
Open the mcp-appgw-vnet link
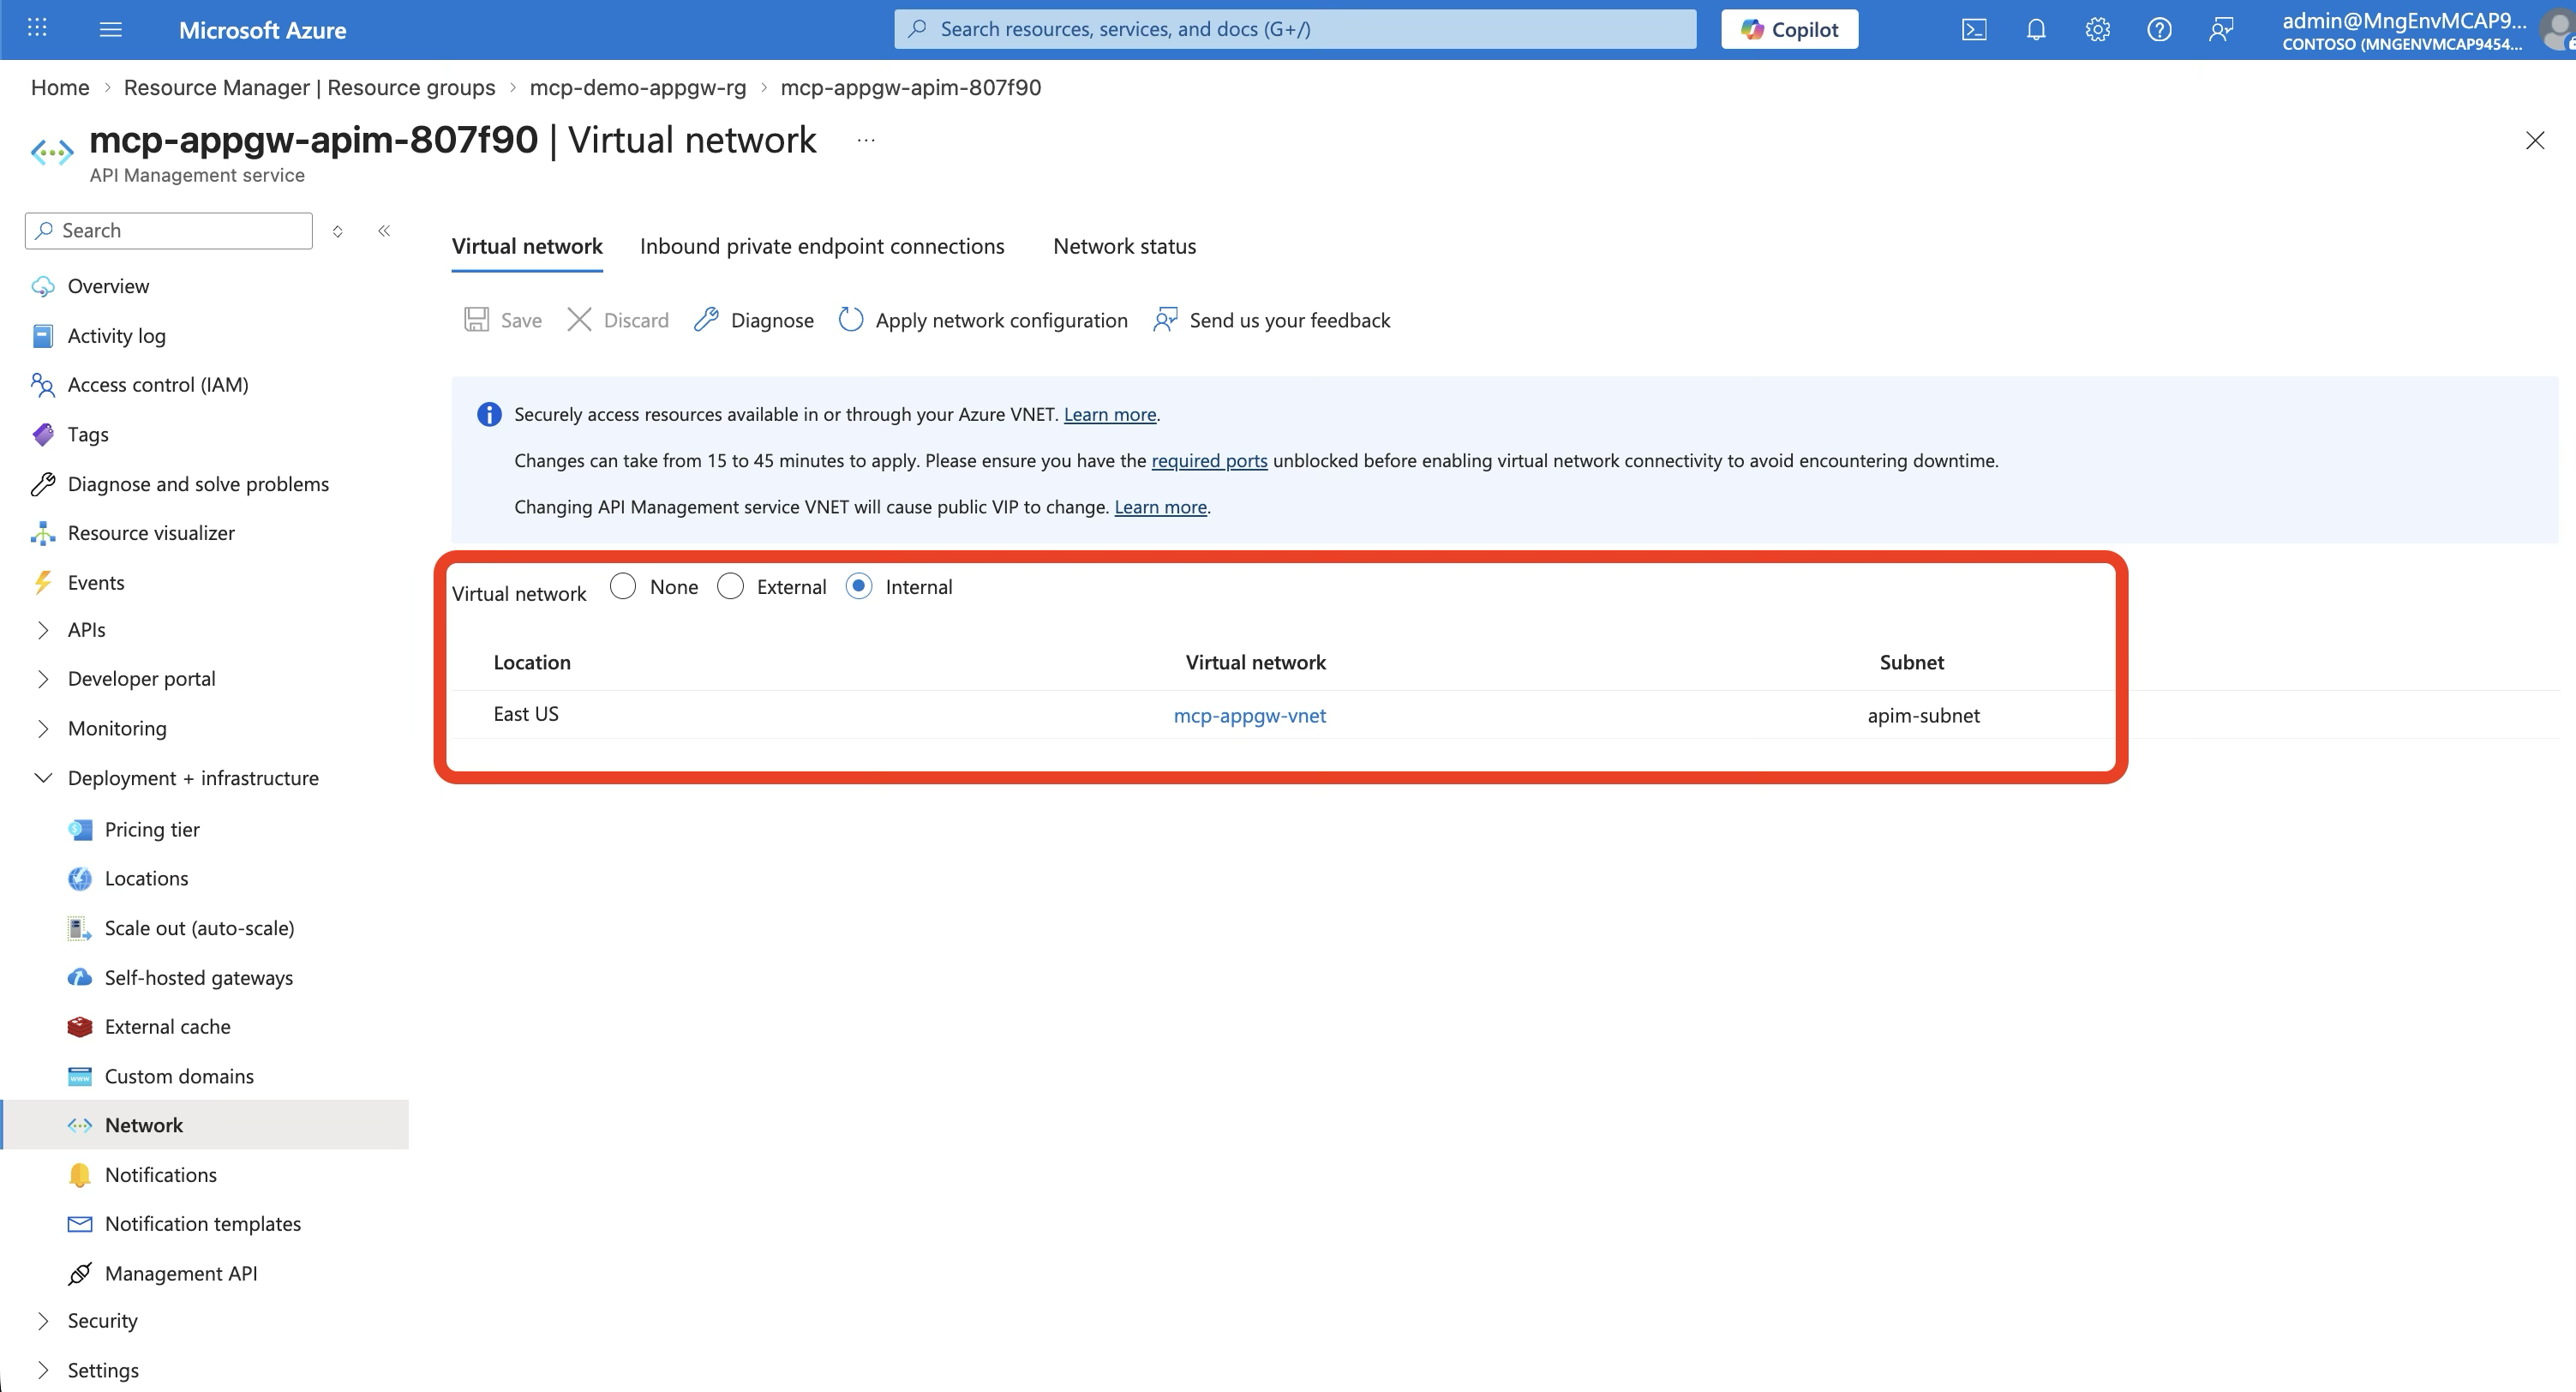(x=1249, y=716)
